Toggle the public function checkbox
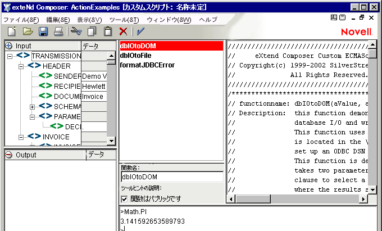Viewport: 382px width, 231px height. coord(124,199)
